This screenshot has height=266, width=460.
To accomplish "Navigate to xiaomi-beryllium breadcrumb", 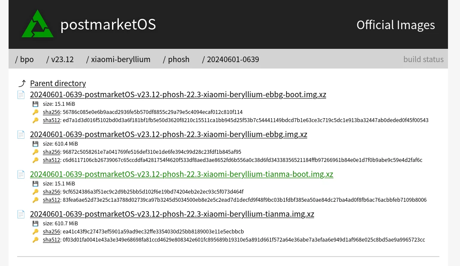I will coord(121,59).
